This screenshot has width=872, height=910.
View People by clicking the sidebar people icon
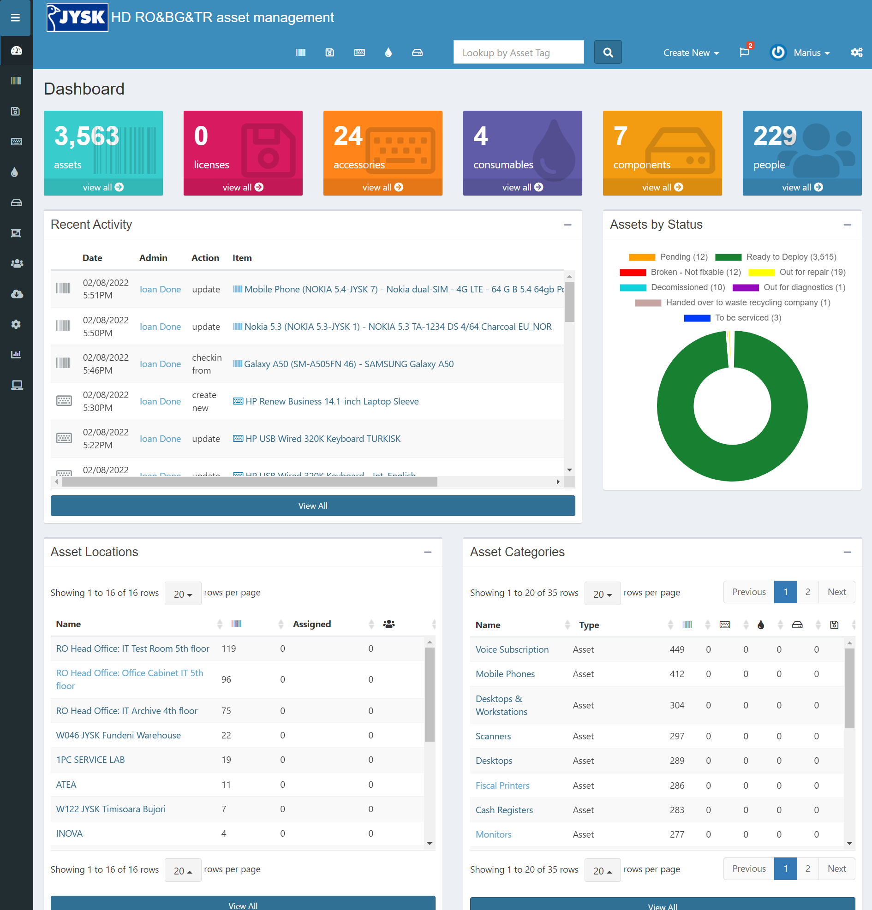click(x=16, y=263)
